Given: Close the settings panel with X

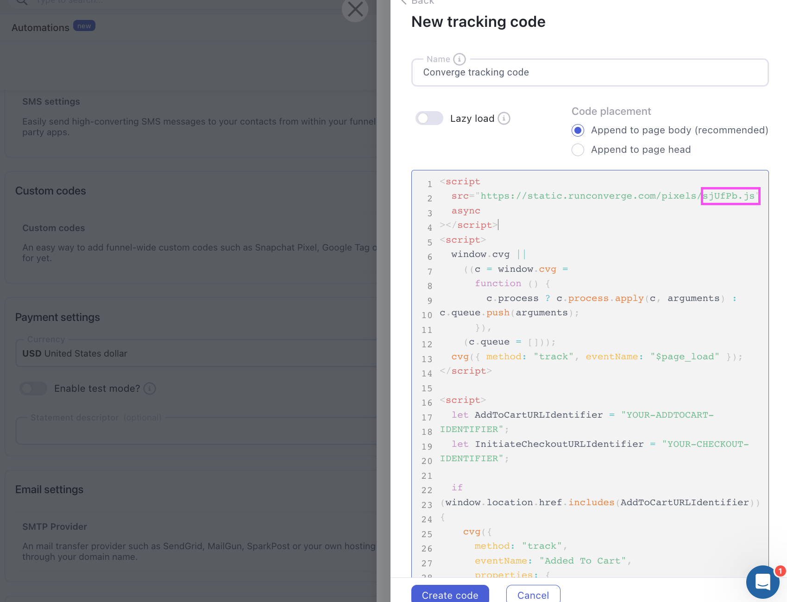Looking at the screenshot, I should [355, 9].
